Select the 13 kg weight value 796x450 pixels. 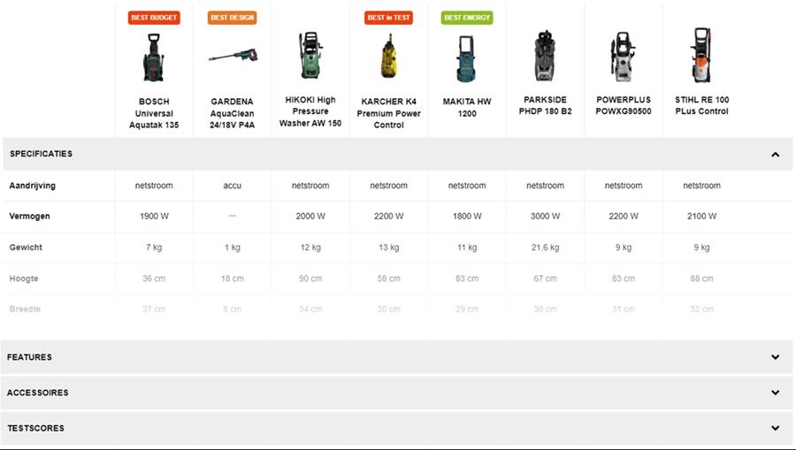click(388, 248)
